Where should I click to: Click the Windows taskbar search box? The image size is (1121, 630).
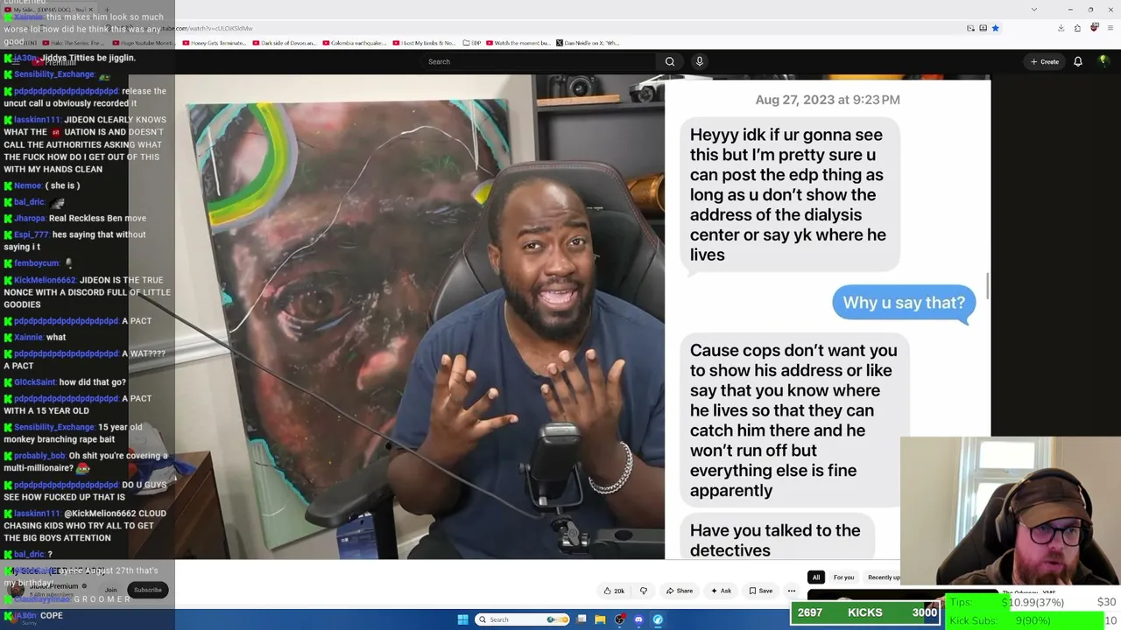[x=523, y=619]
